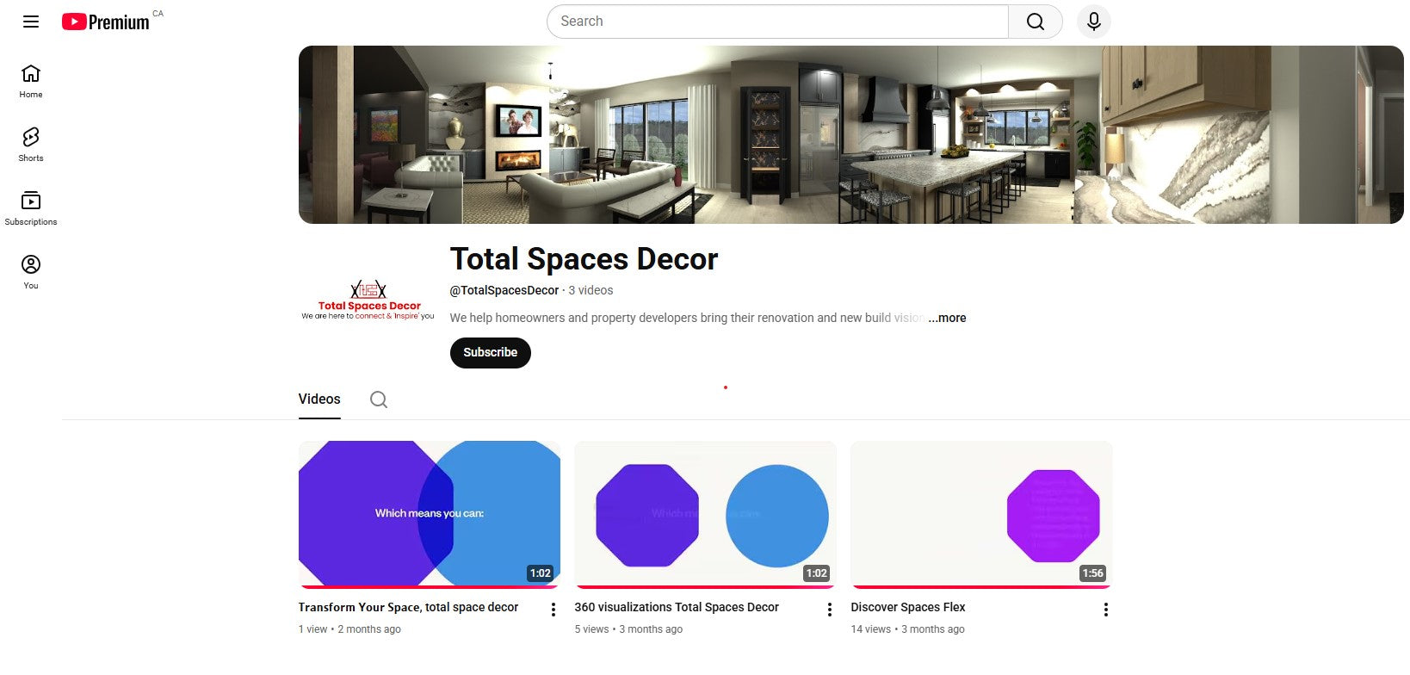Viewport: 1410px width, 675px height.
Task: Go to Home in sidebar
Action: [x=31, y=81]
